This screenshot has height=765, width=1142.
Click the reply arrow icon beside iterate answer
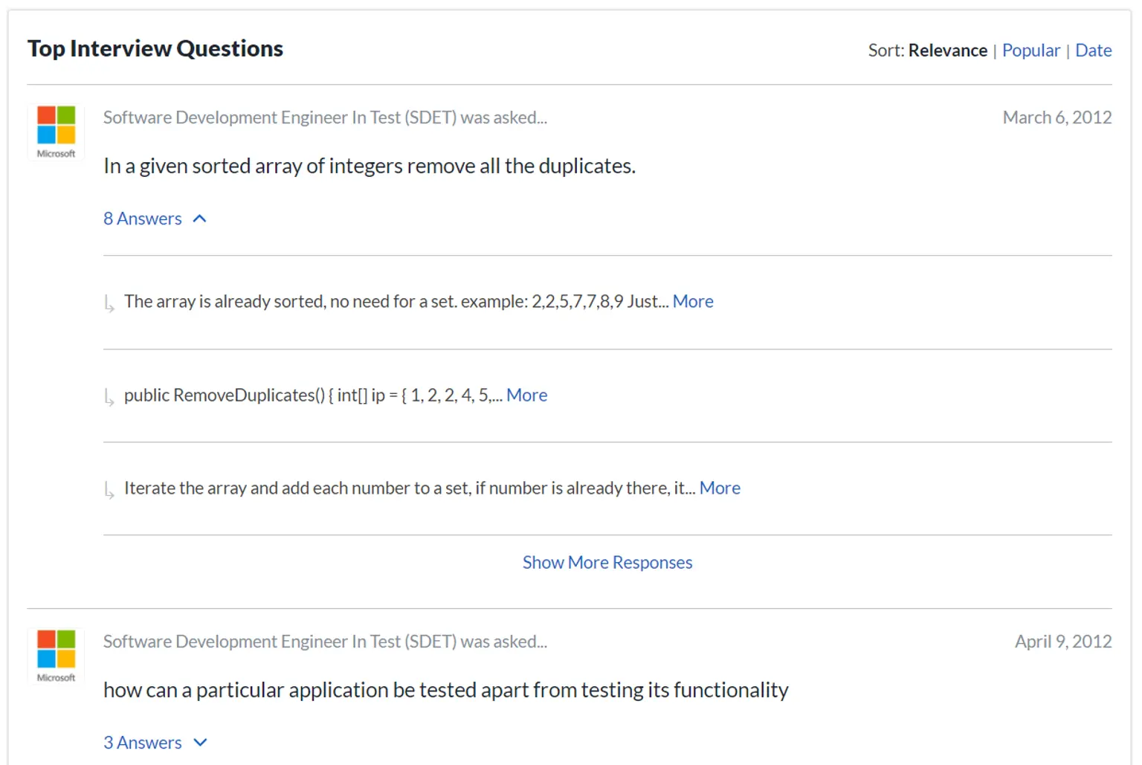pos(109,490)
